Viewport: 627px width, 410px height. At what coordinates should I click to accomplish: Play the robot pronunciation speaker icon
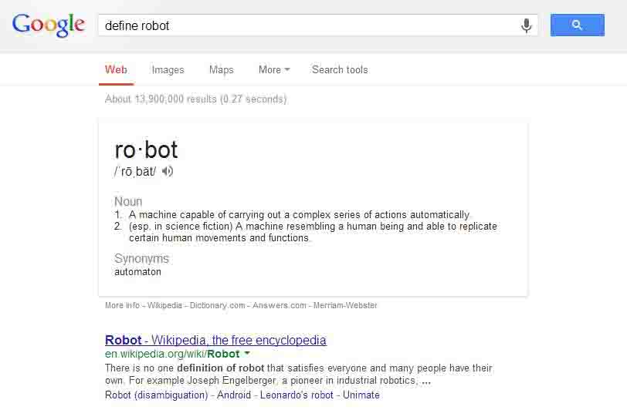[168, 172]
